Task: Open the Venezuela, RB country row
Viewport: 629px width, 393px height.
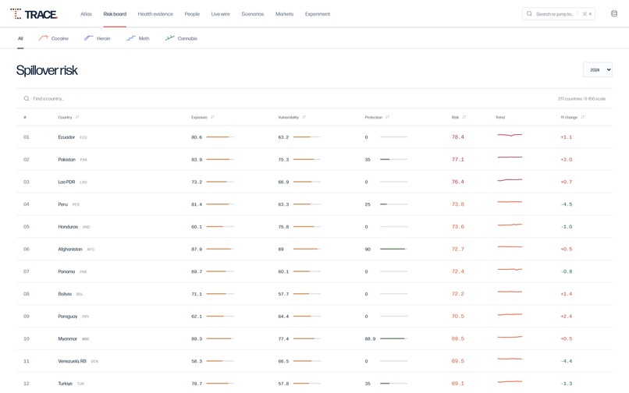Action: point(314,361)
